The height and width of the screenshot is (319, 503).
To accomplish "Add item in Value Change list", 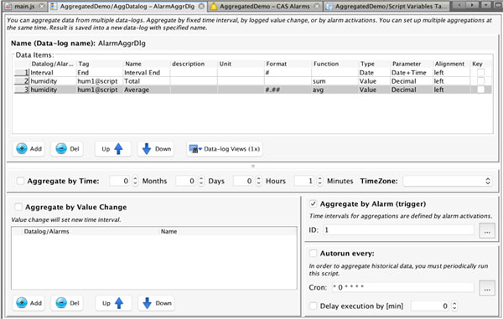I will pyautogui.click(x=29, y=303).
